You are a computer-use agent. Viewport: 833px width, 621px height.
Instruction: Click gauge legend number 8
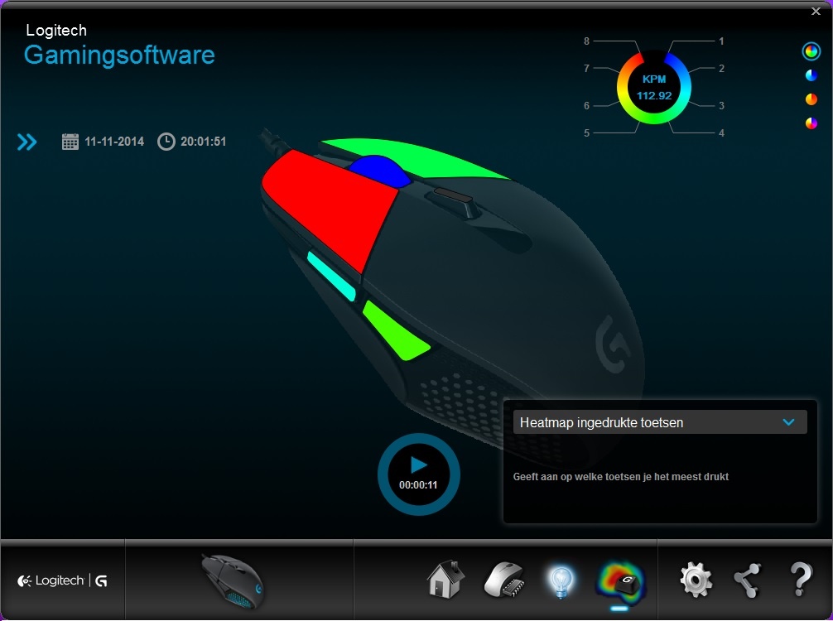[x=586, y=41]
